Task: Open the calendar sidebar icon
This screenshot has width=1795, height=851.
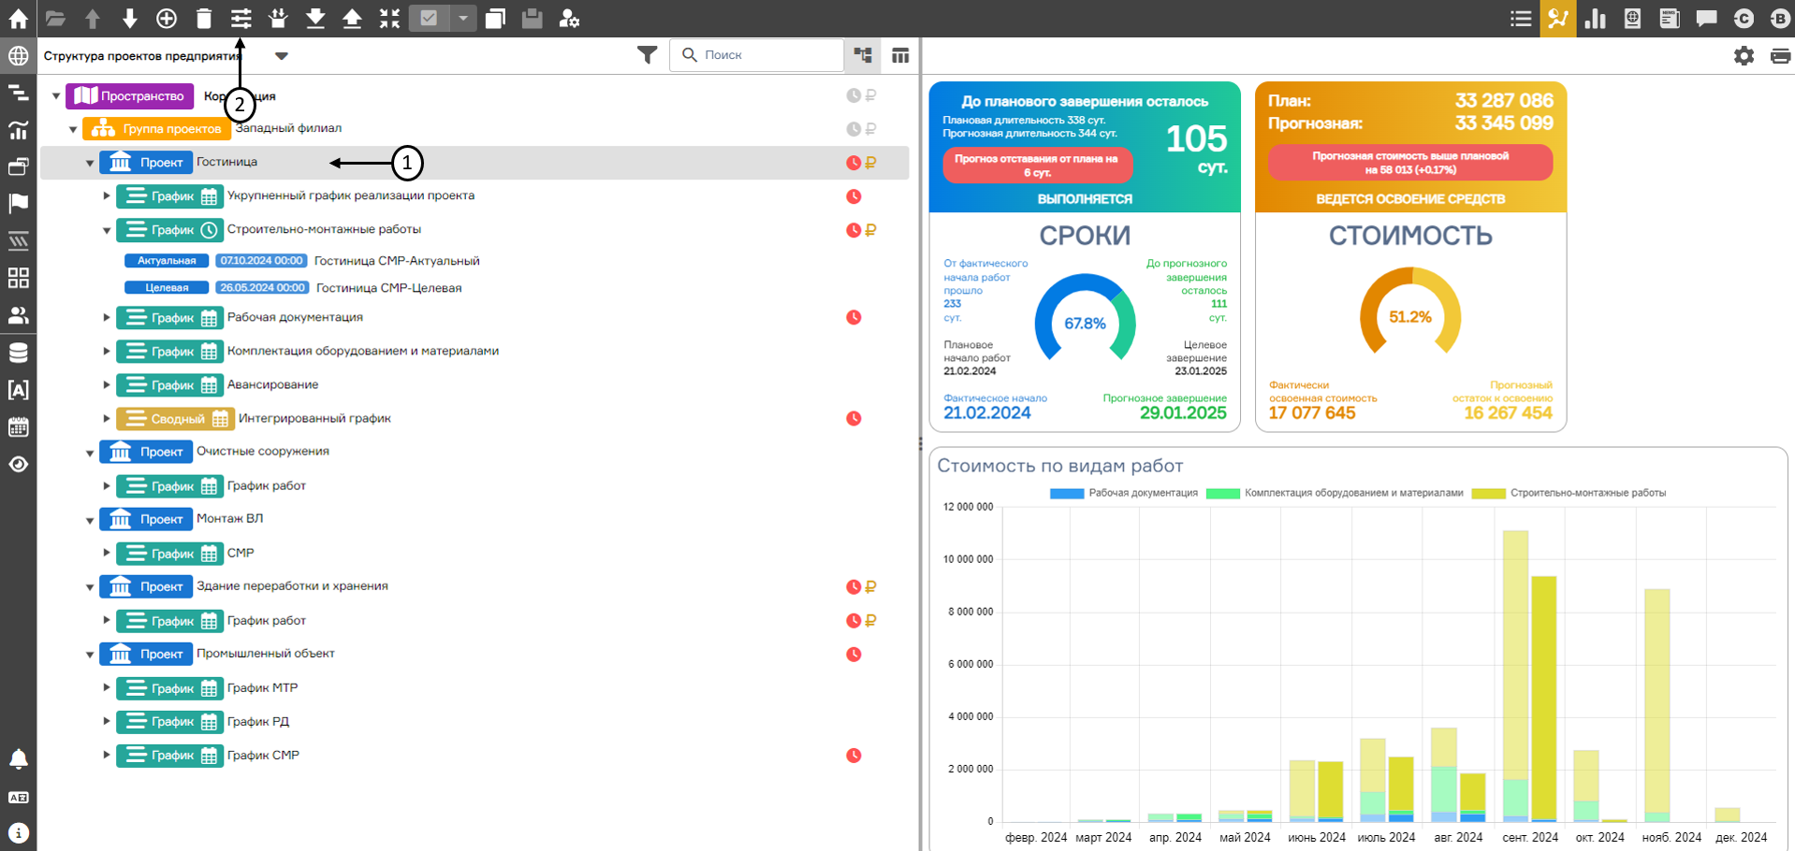Action: (x=18, y=427)
